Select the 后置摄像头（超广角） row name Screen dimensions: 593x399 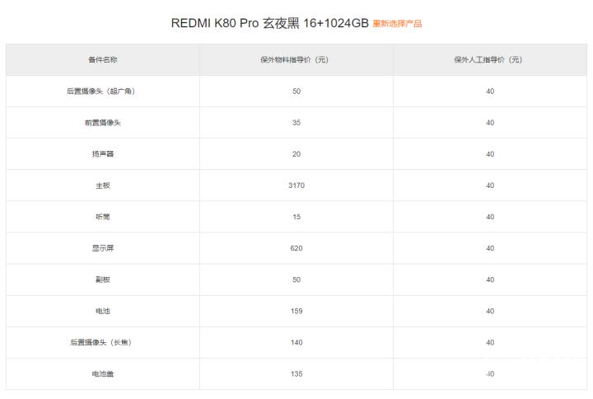tap(101, 92)
